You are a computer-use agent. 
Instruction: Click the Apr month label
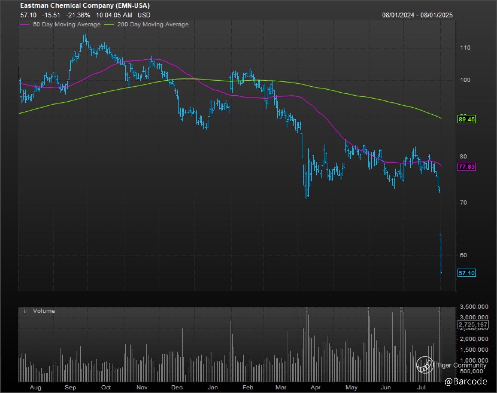316,387
